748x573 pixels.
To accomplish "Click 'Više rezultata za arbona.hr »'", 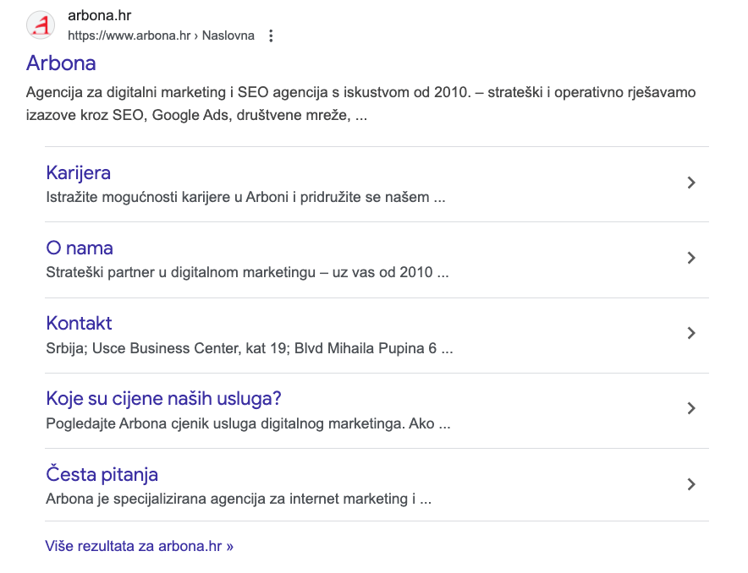I will [x=139, y=546].
